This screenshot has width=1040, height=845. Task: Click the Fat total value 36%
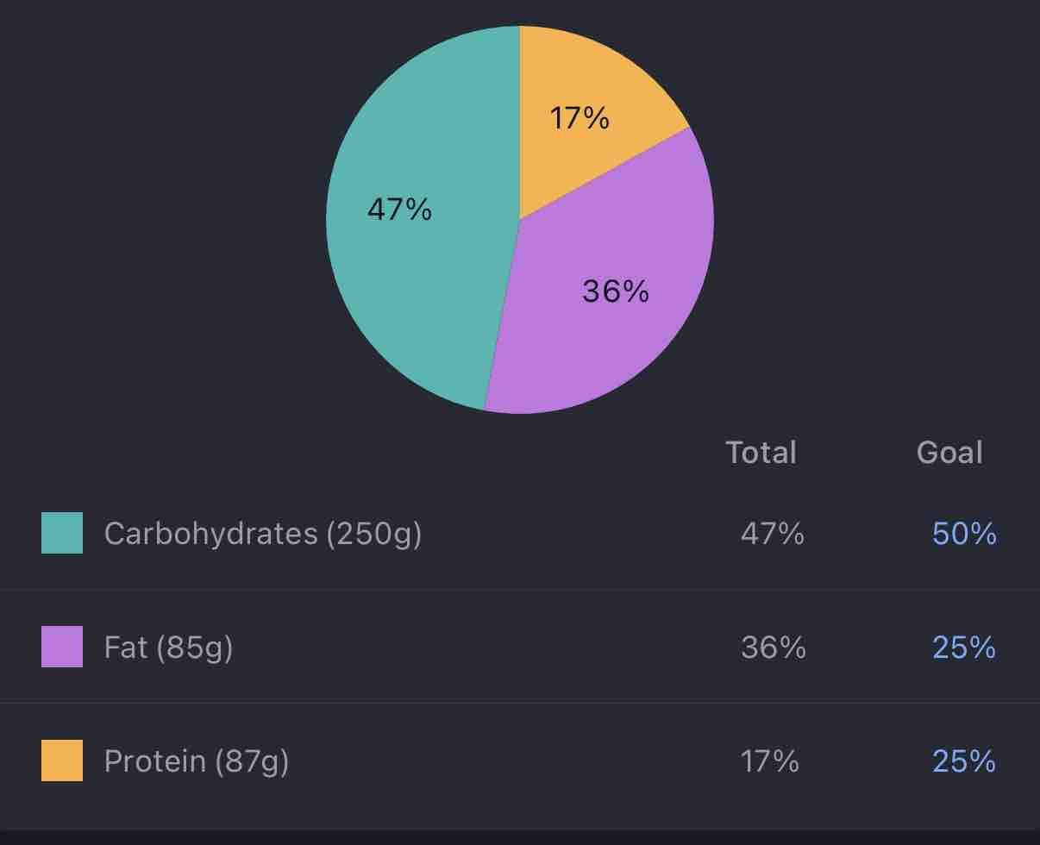[x=773, y=648]
